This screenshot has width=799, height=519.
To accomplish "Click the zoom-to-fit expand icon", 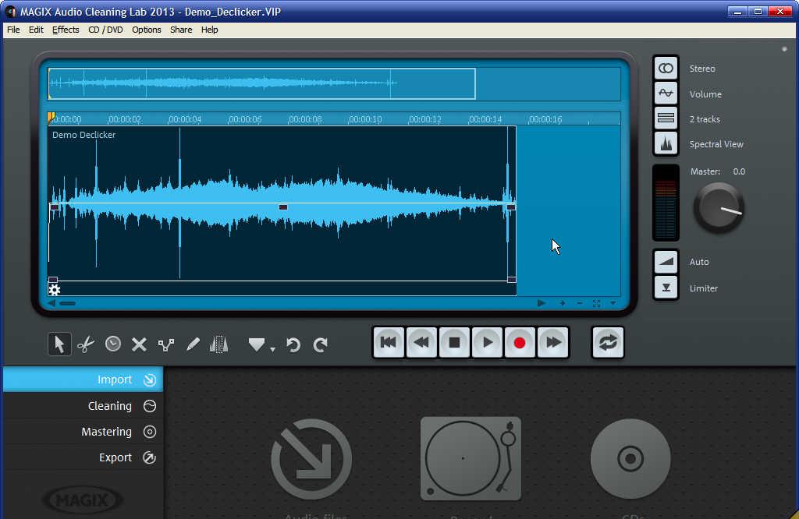I will pos(596,303).
